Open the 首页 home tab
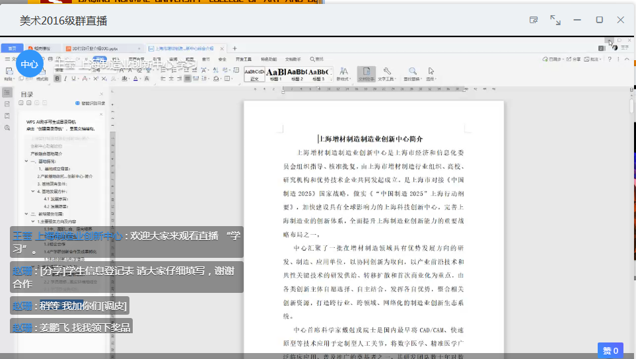The width and height of the screenshot is (636, 359). tap(12, 48)
